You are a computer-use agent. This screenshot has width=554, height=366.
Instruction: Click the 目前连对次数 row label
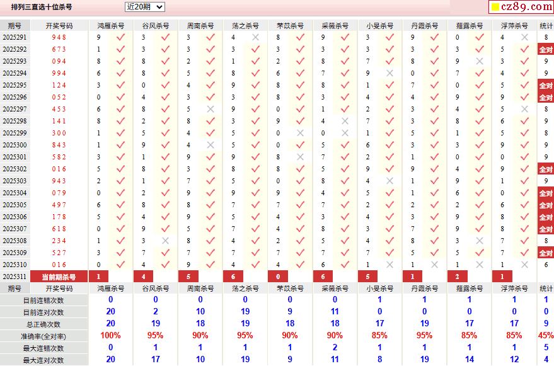click(x=43, y=312)
